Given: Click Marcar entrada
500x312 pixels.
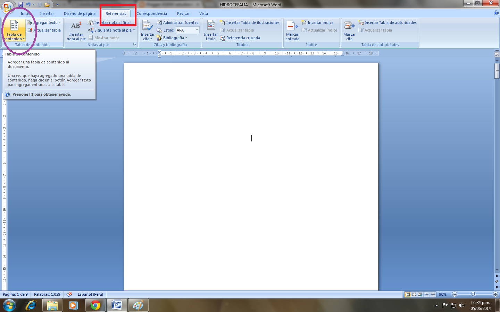Looking at the screenshot, I should click(292, 31).
